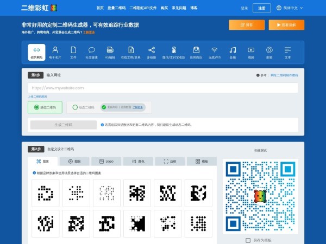The width and height of the screenshot is (326, 244).
Task: Select the 视频 (video) QR type icon
Action: [251, 52]
